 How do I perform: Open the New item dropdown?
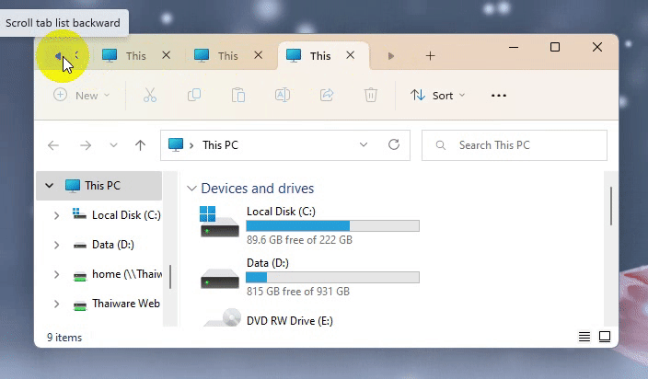(82, 96)
